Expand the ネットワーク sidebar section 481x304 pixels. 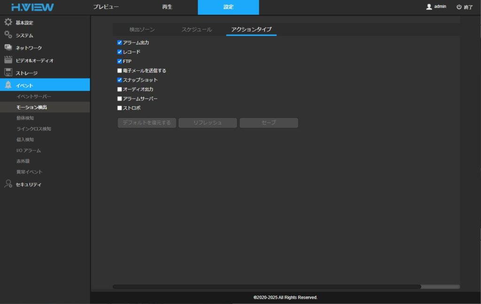45,48
